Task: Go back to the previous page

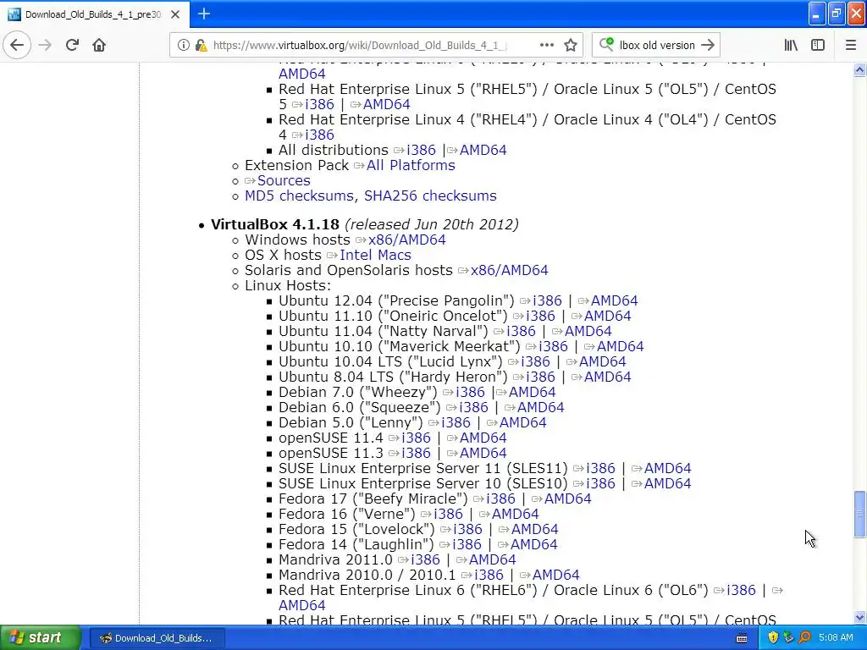Action: 17,45
